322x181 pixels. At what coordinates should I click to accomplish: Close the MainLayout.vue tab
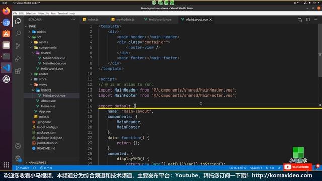pyautogui.click(x=211, y=20)
